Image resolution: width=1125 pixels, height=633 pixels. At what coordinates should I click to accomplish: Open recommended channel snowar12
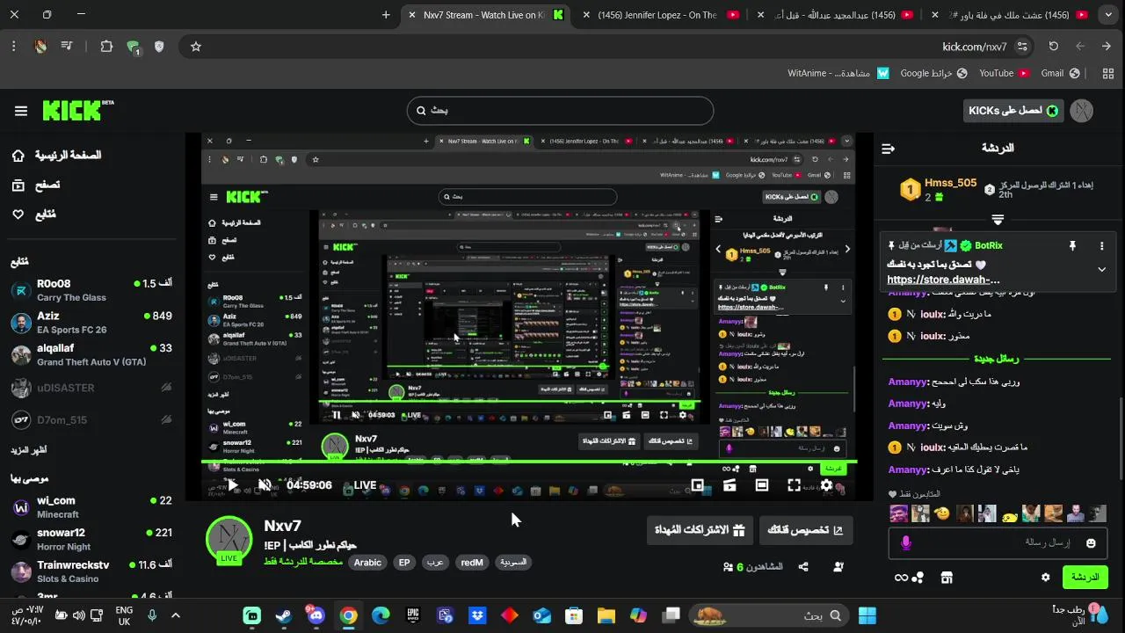[91, 539]
